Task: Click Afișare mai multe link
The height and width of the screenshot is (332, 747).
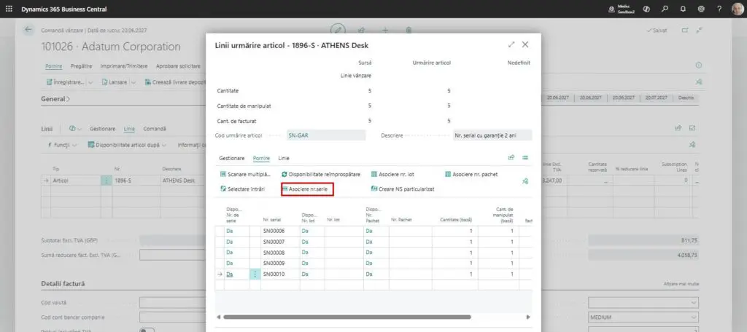Action: (x=681, y=284)
